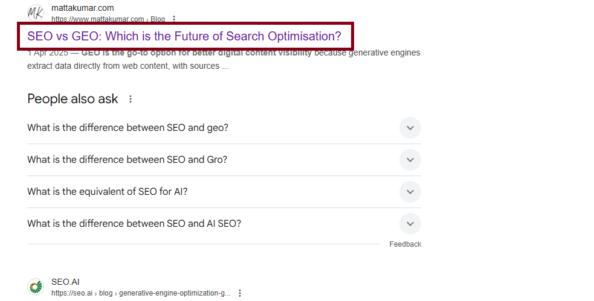Expand chevron for SEO and AI SEO difference
This screenshot has width=594, height=301.
pos(410,223)
